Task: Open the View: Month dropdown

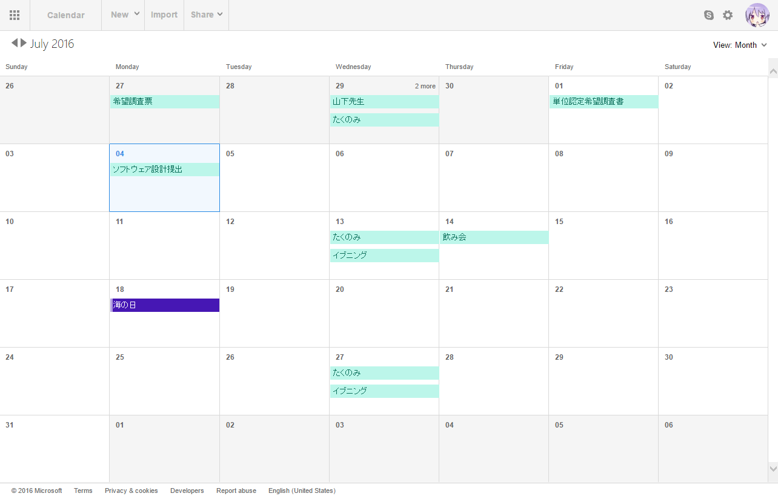Action: (x=740, y=45)
